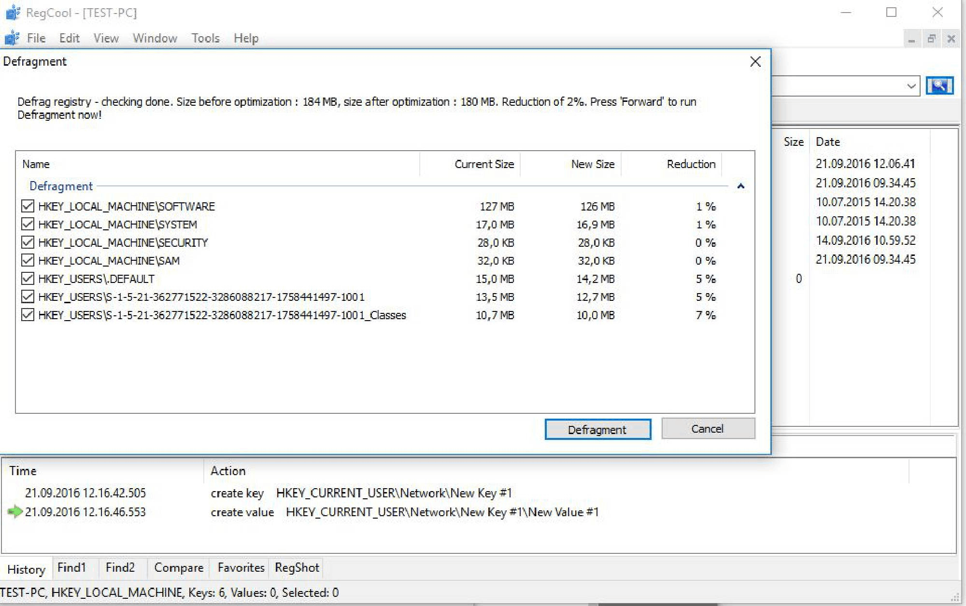Restore the inner document window
This screenshot has width=966, height=606.
931,39
